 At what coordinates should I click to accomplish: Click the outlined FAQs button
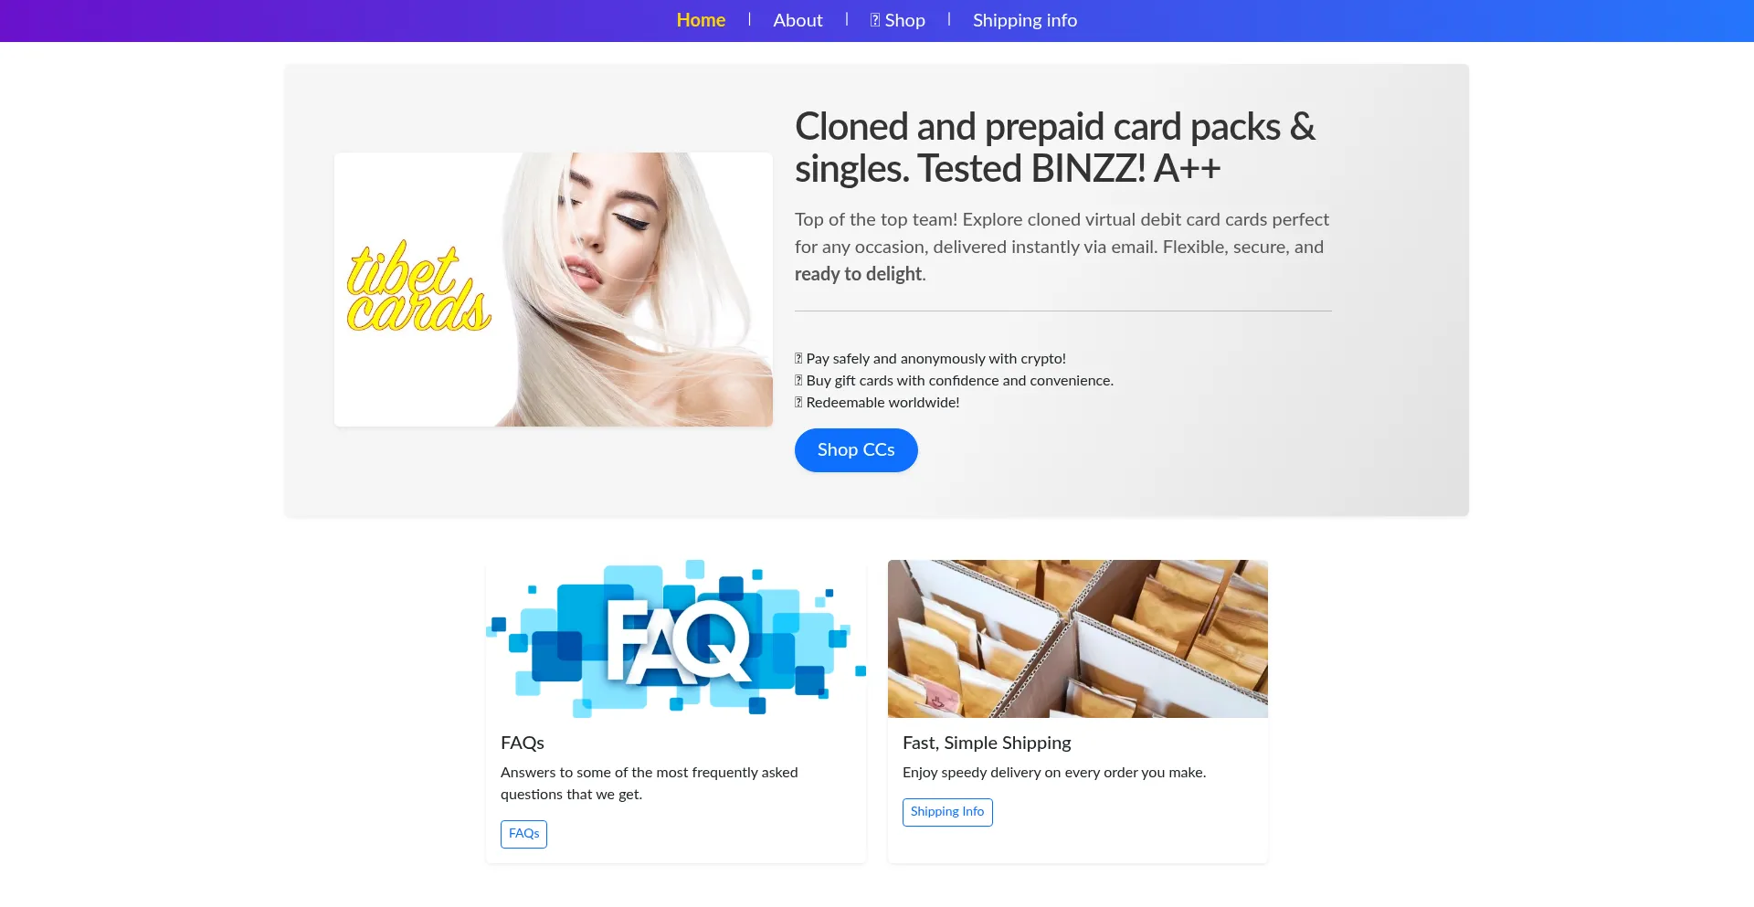tap(523, 834)
